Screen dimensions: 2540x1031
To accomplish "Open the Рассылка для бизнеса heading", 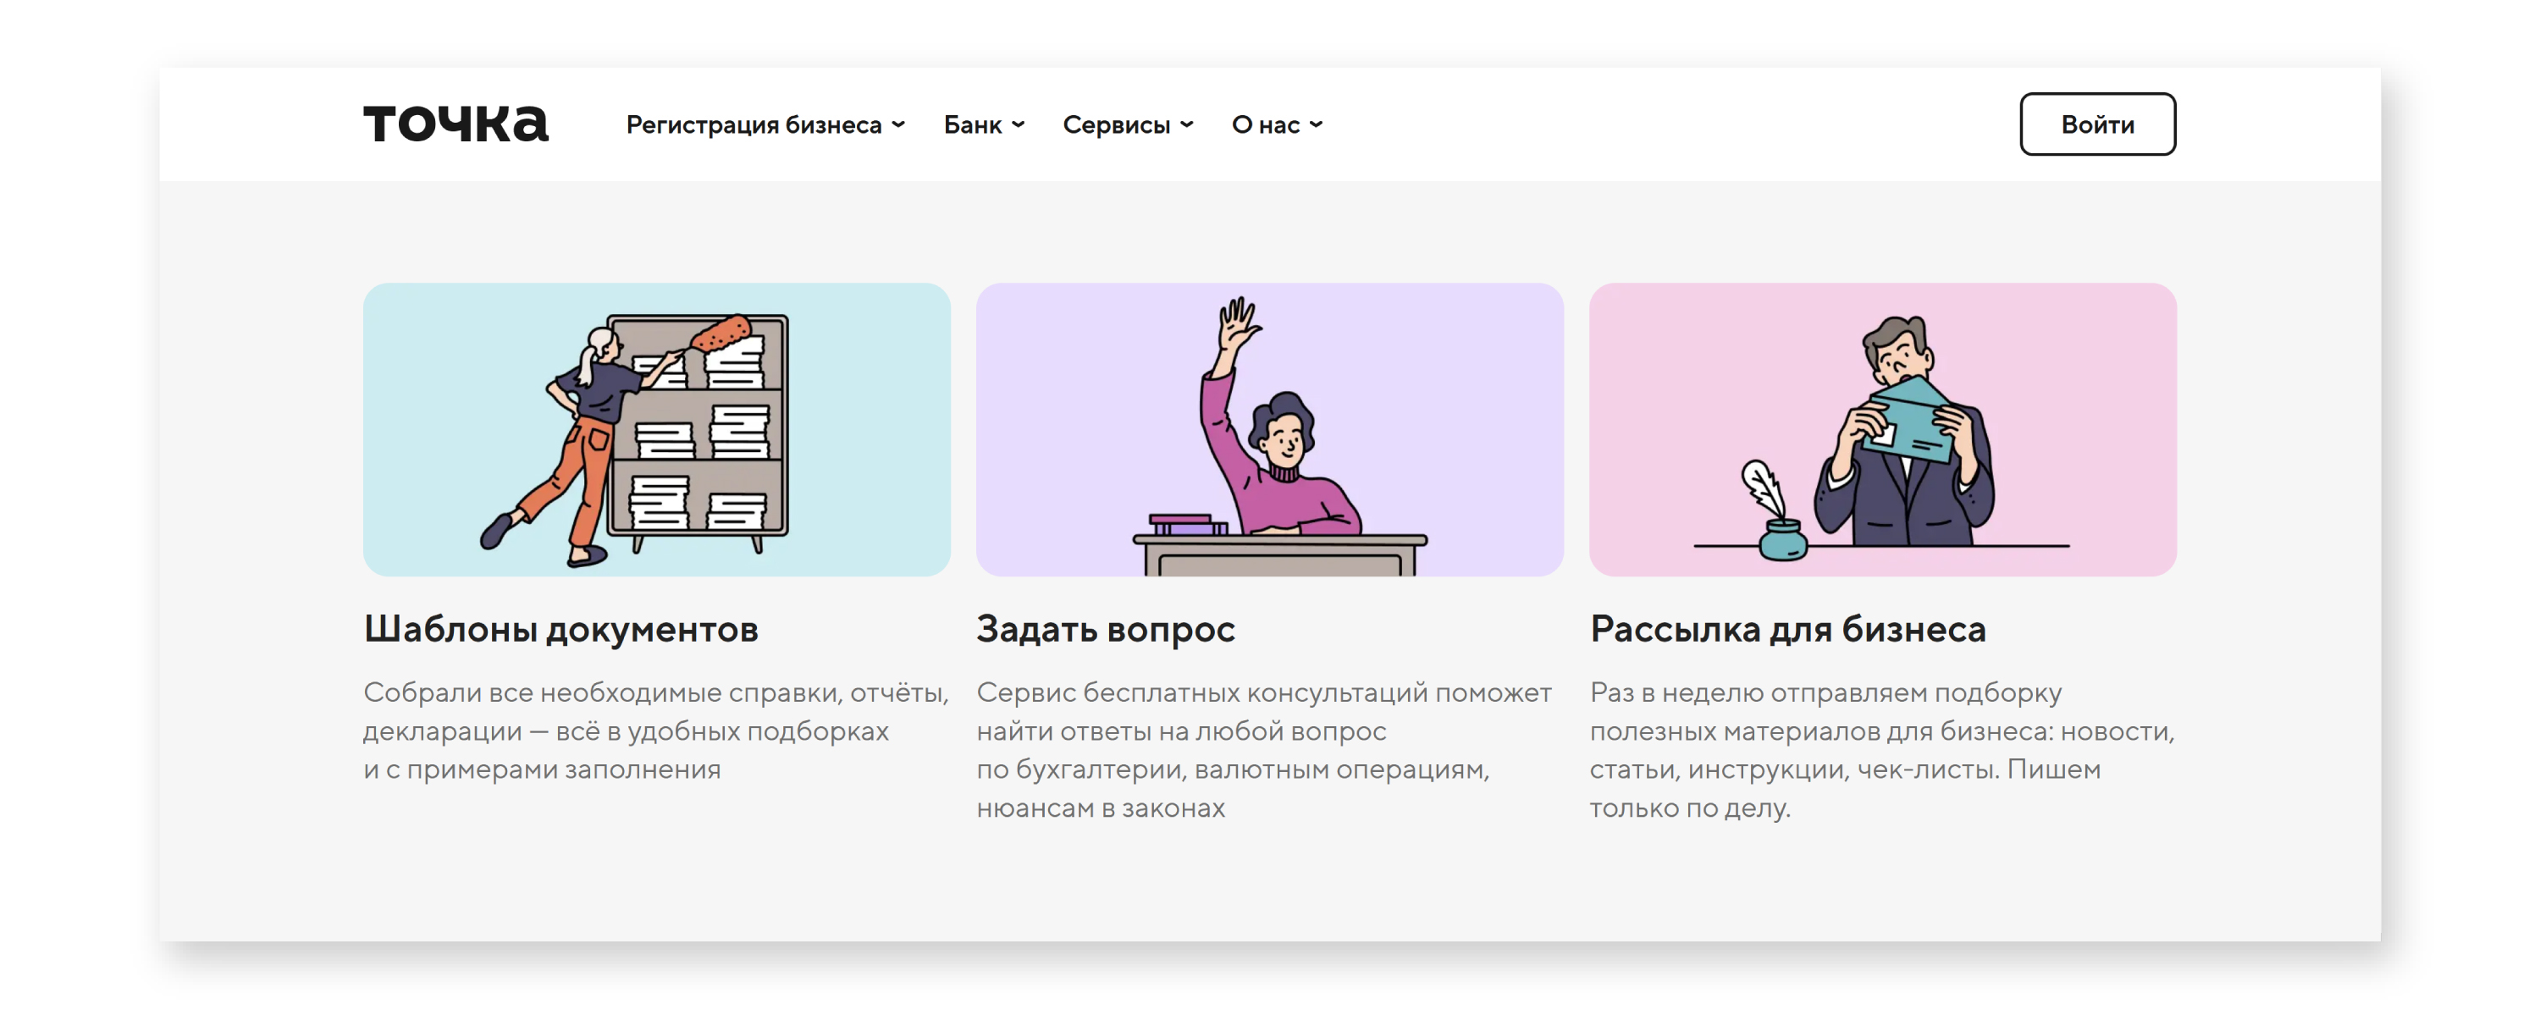I will click(1787, 629).
